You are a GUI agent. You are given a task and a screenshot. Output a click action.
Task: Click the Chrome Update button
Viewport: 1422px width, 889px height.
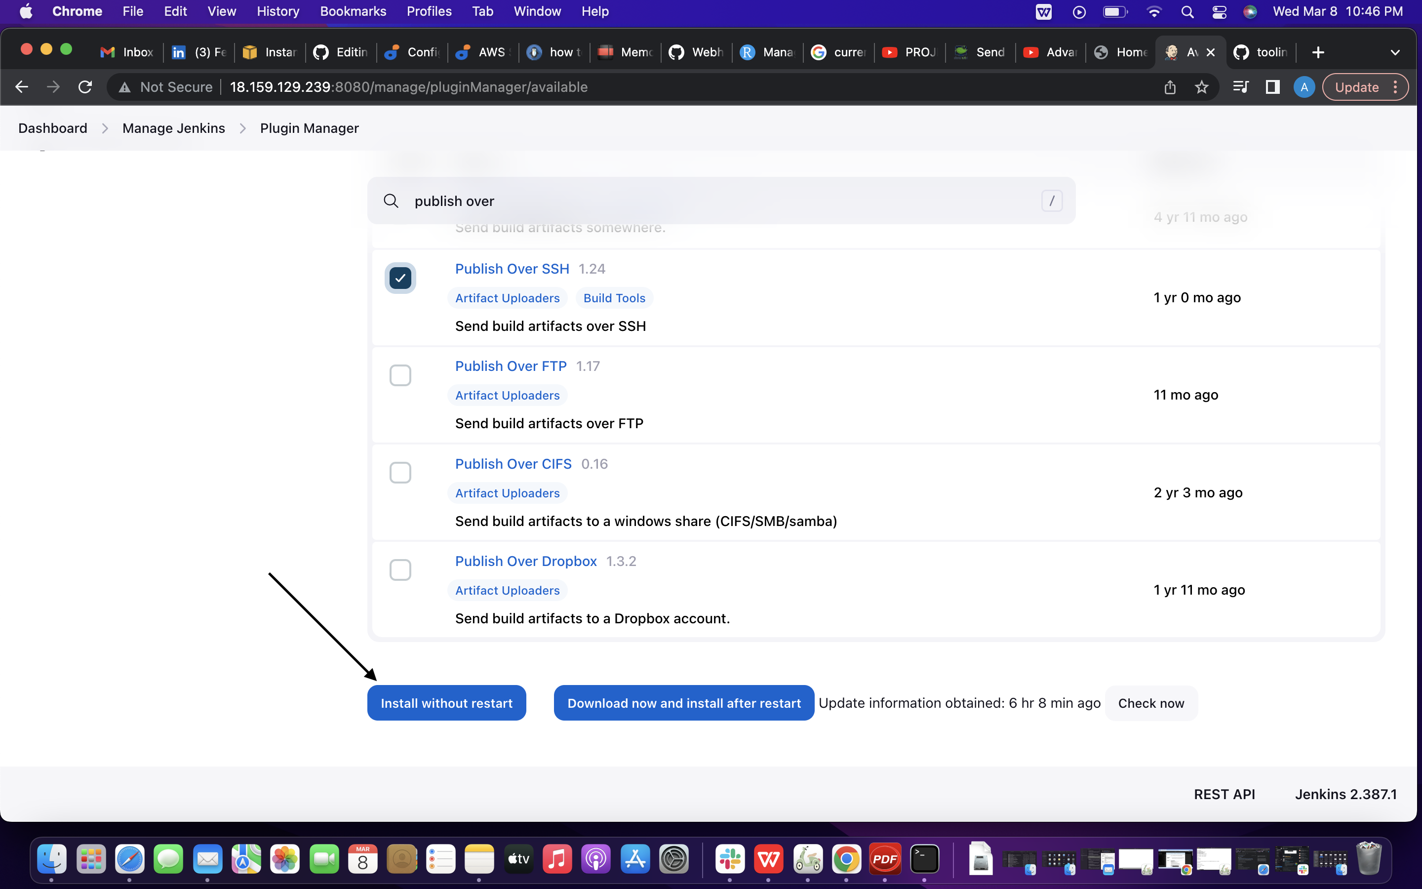click(1364, 87)
